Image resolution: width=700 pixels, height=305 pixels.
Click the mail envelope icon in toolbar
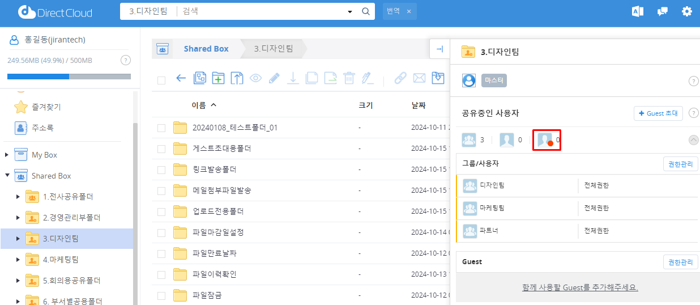coord(419,78)
